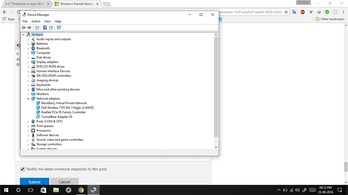Viewport: 348px width, 195px height.
Task: Select the Display adapters icon
Action: (x=33, y=62)
